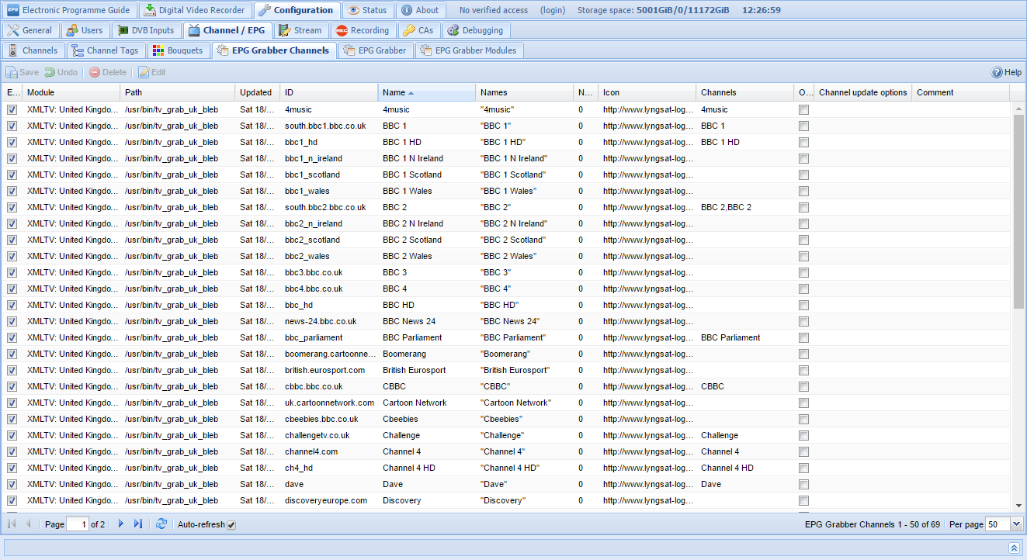Open the CAs tab
Image resolution: width=1027 pixels, height=560 pixels.
pos(418,30)
